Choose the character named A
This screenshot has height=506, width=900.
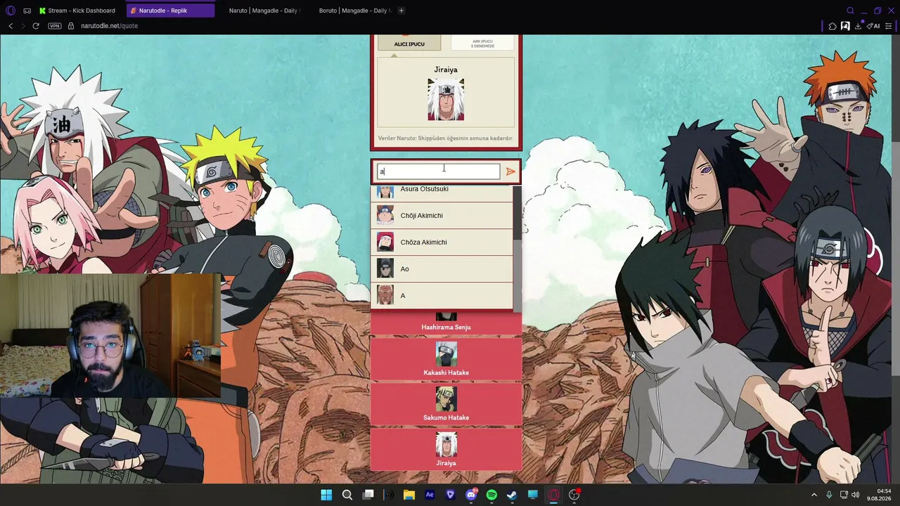tap(442, 296)
